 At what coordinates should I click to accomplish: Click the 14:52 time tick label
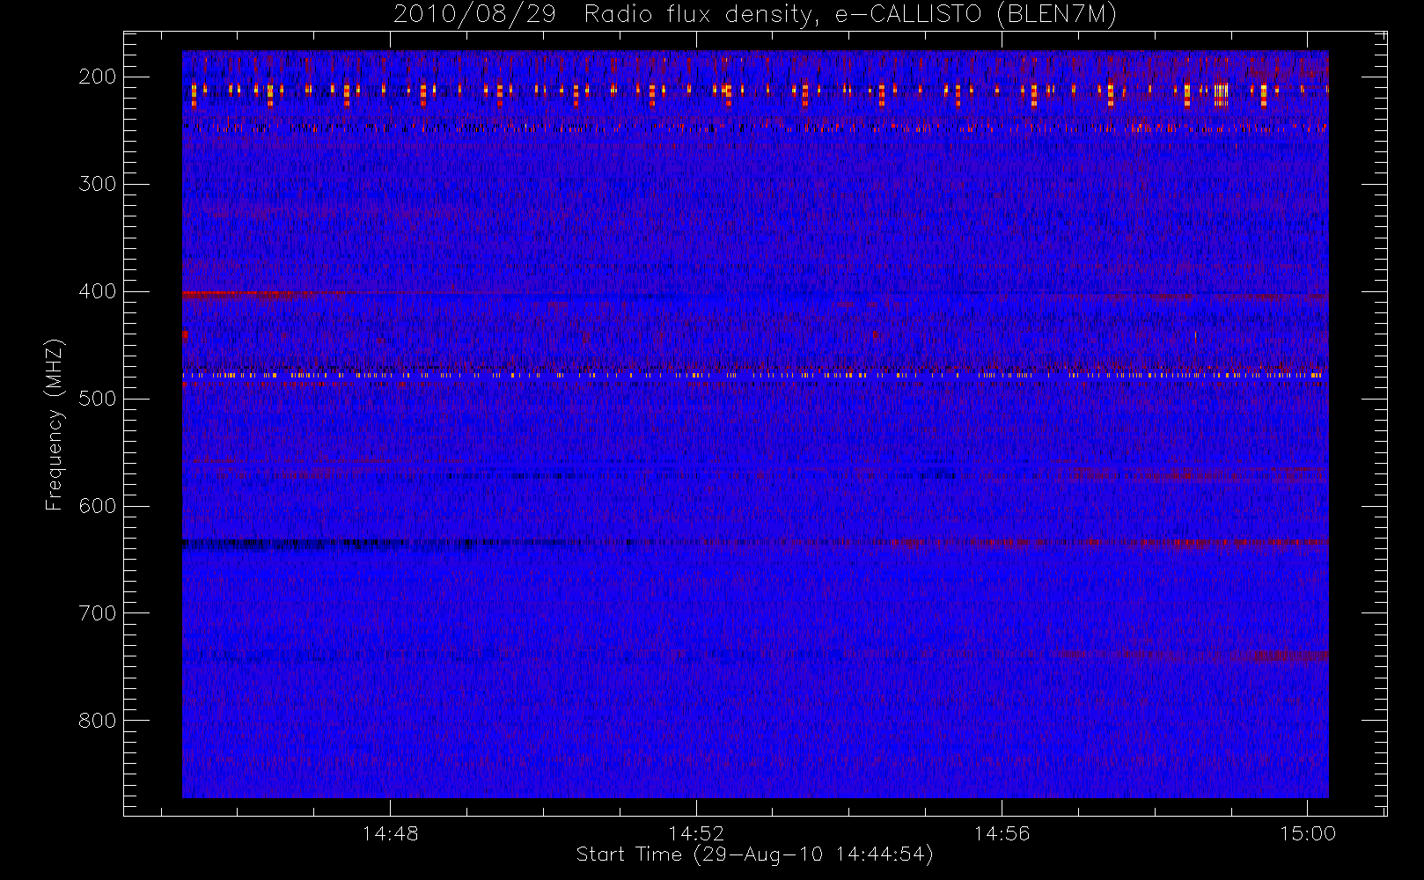tap(696, 833)
